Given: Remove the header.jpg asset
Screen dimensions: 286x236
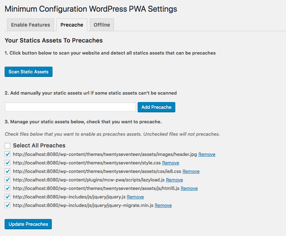Looking at the screenshot, I should (x=207, y=154).
